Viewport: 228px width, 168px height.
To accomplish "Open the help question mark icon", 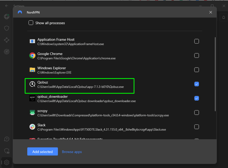I will click(7, 139).
